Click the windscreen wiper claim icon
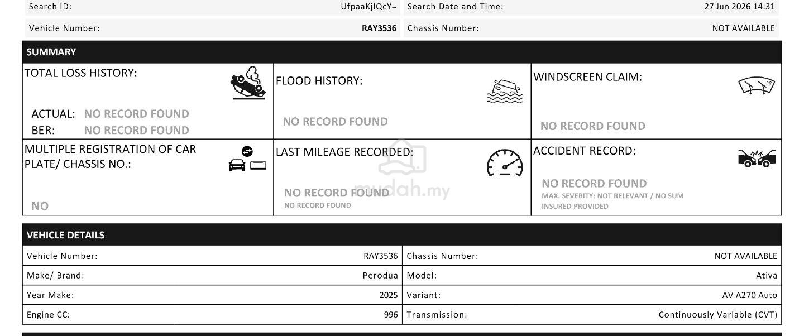Viewport: 804px width, 336px height. tap(757, 85)
